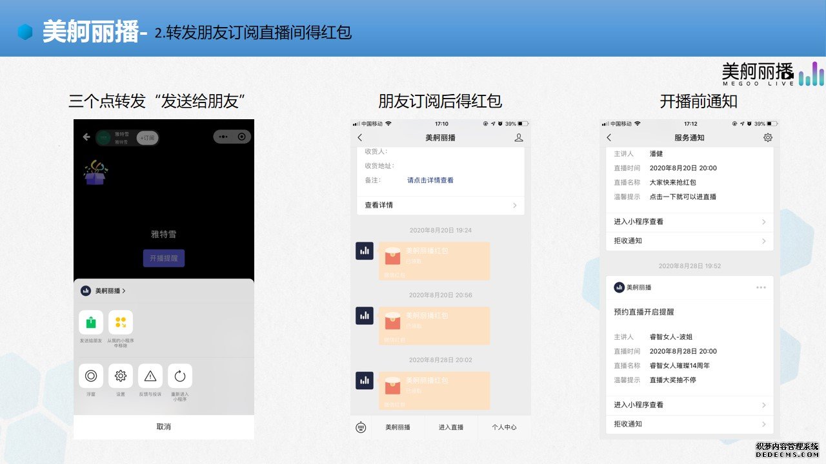Click the 雅特雪 name in the livestream center
The image size is (826, 464).
pos(164,235)
